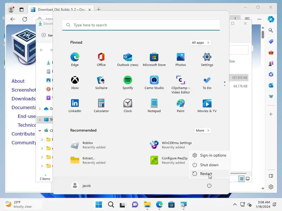Open taskbar Search icon
Viewport: 282px width, 211px height.
(111, 204)
